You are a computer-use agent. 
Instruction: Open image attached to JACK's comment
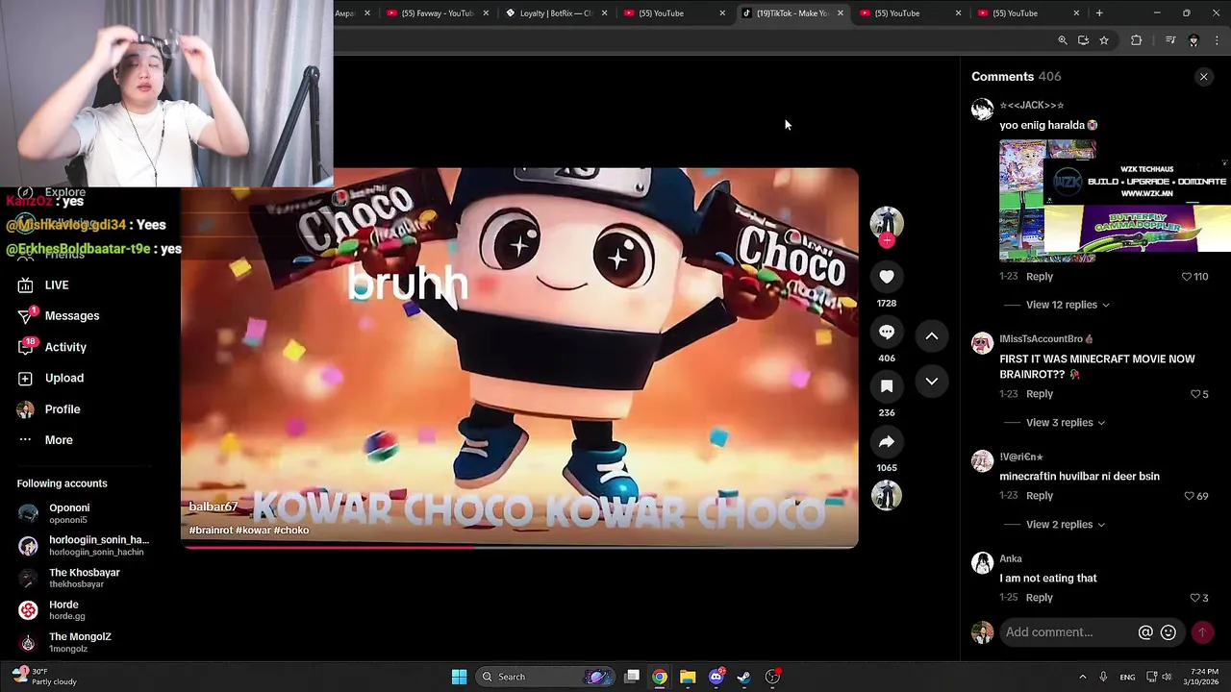[1047, 201]
